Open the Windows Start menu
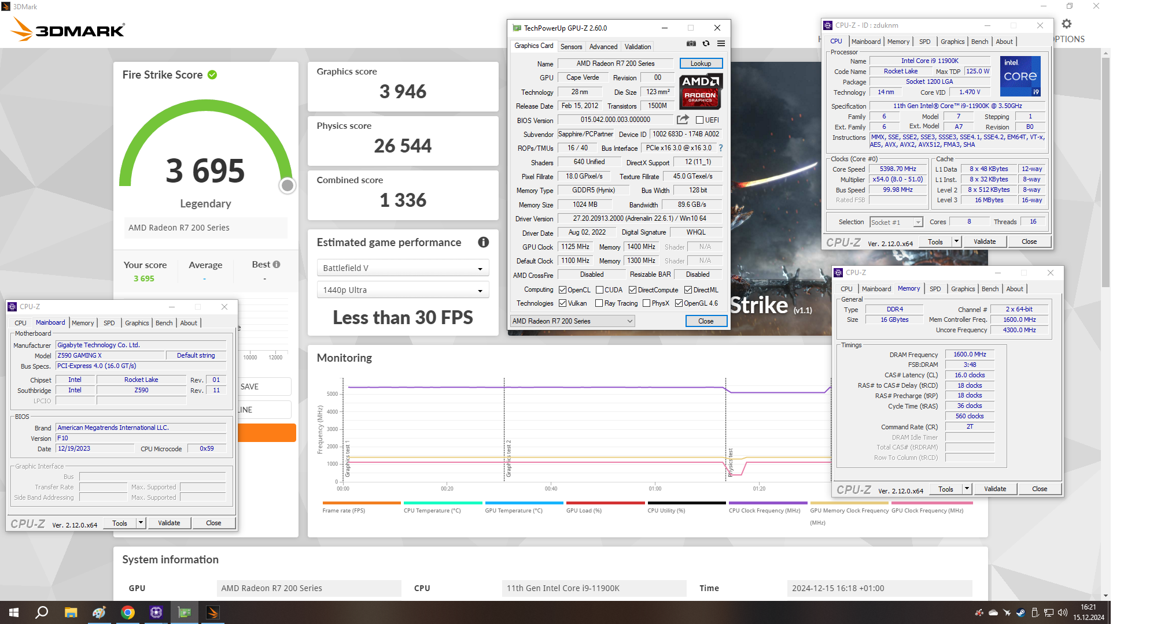This screenshot has height=624, width=1157. [x=14, y=612]
